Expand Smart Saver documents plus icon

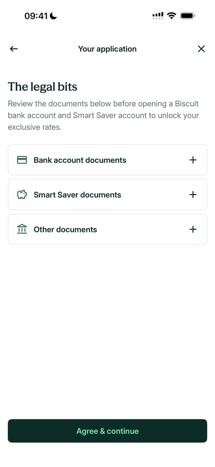193,195
